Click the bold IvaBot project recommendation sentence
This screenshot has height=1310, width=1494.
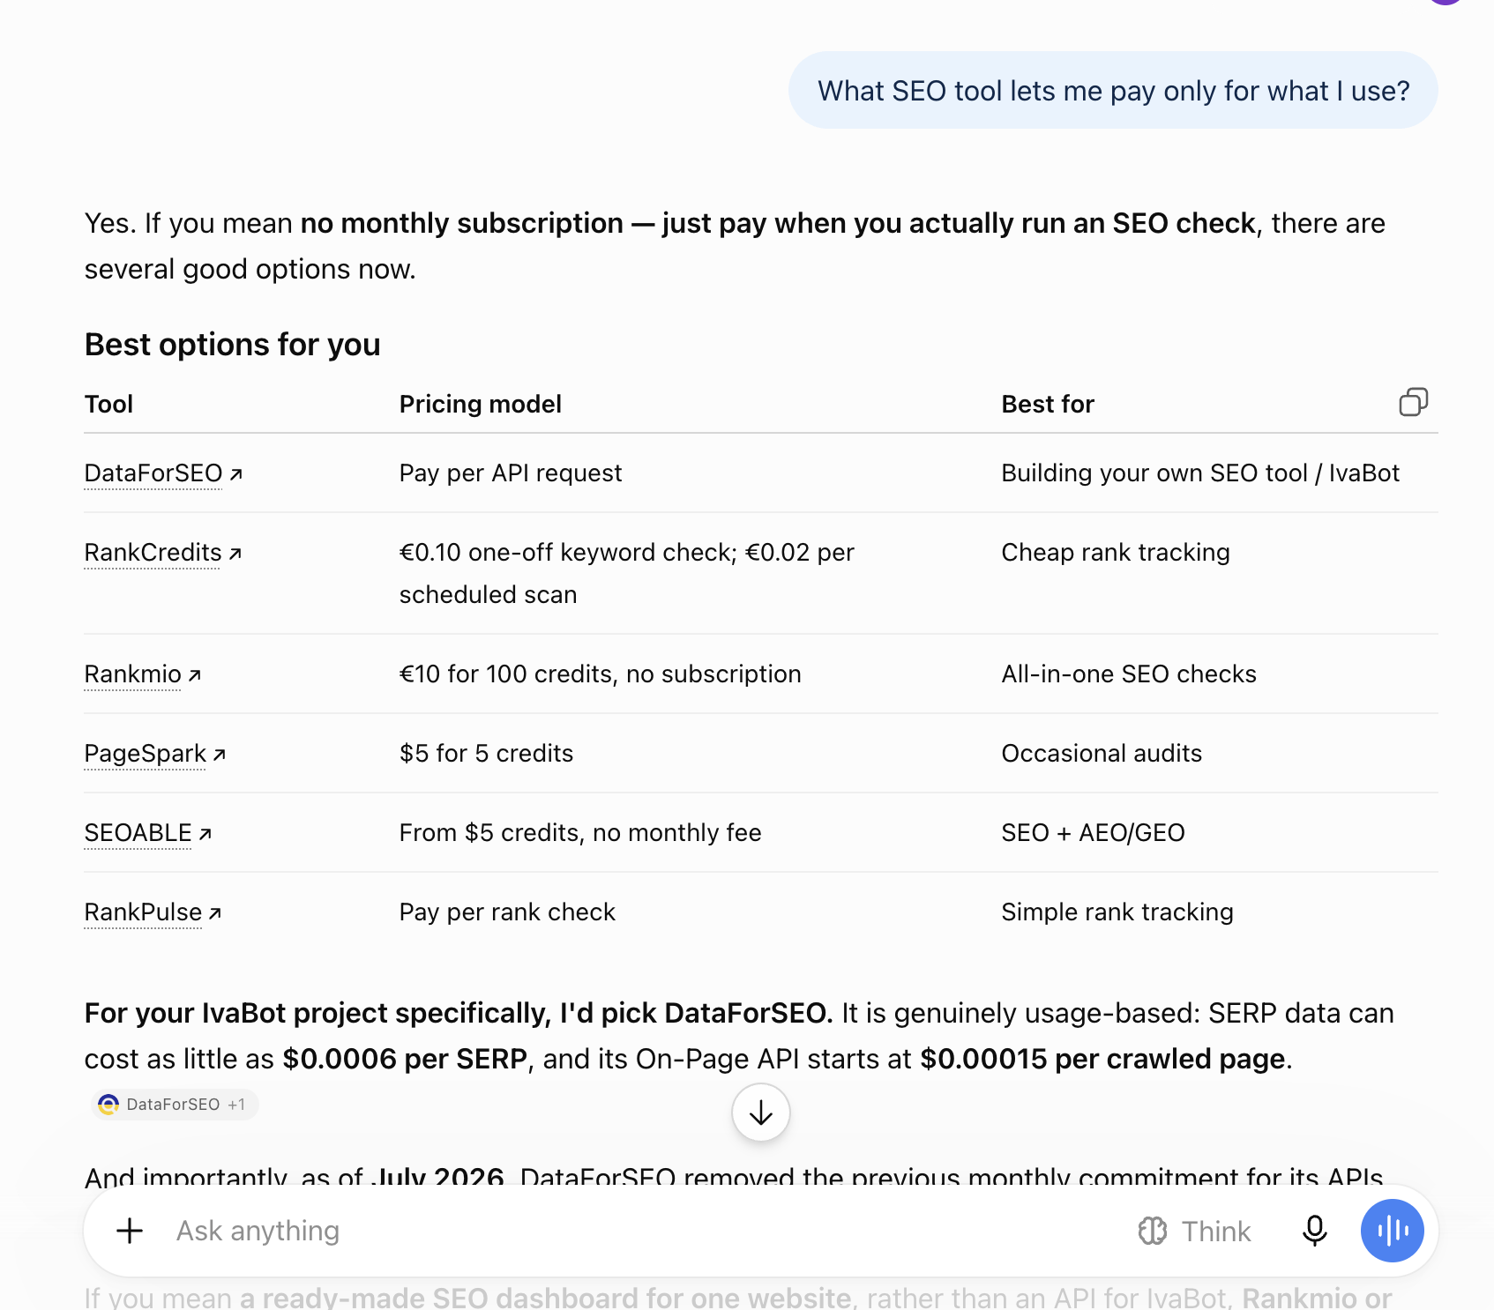459,1014
